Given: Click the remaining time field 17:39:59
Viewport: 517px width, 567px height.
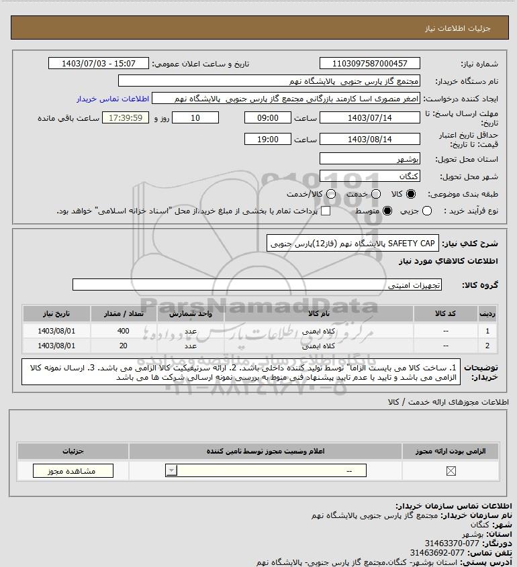Looking at the screenshot, I should (126, 117).
